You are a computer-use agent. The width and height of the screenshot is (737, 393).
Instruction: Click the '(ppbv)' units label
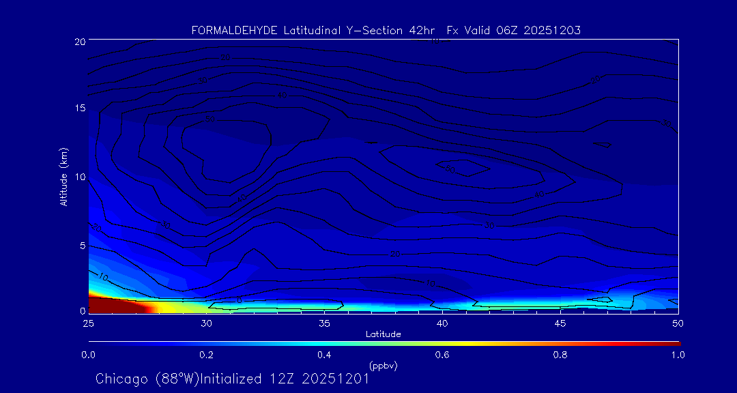pyautogui.click(x=383, y=366)
